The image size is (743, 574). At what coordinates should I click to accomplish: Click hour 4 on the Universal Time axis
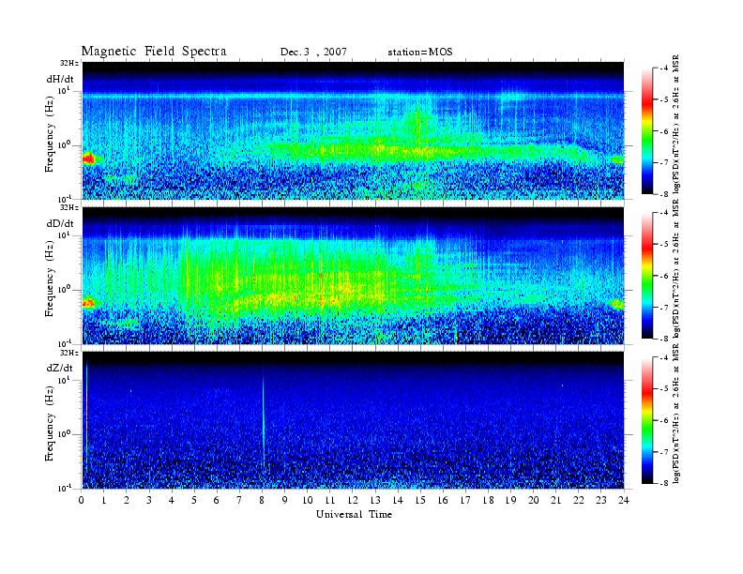pyautogui.click(x=172, y=500)
